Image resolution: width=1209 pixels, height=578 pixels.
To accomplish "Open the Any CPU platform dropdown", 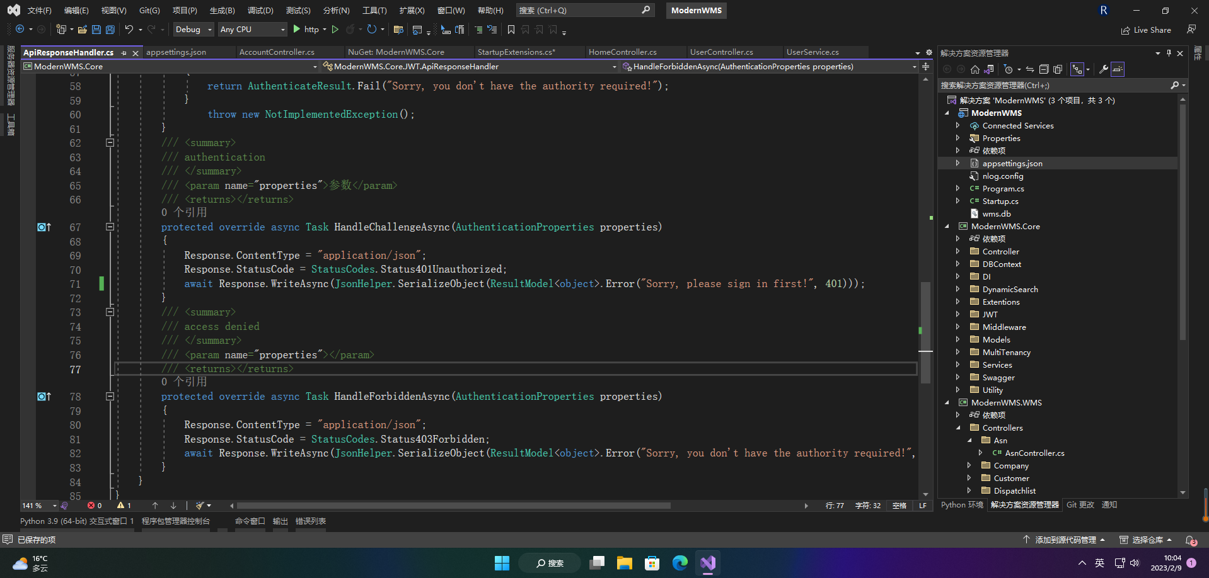I will click(x=252, y=30).
